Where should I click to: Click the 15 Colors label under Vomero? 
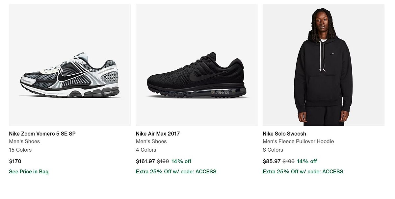(20, 150)
